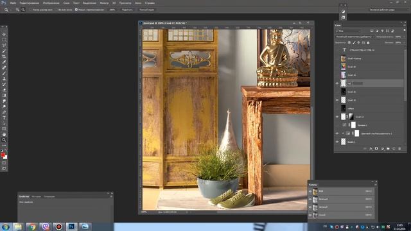Open layer blend mode dropdown

point(354,37)
